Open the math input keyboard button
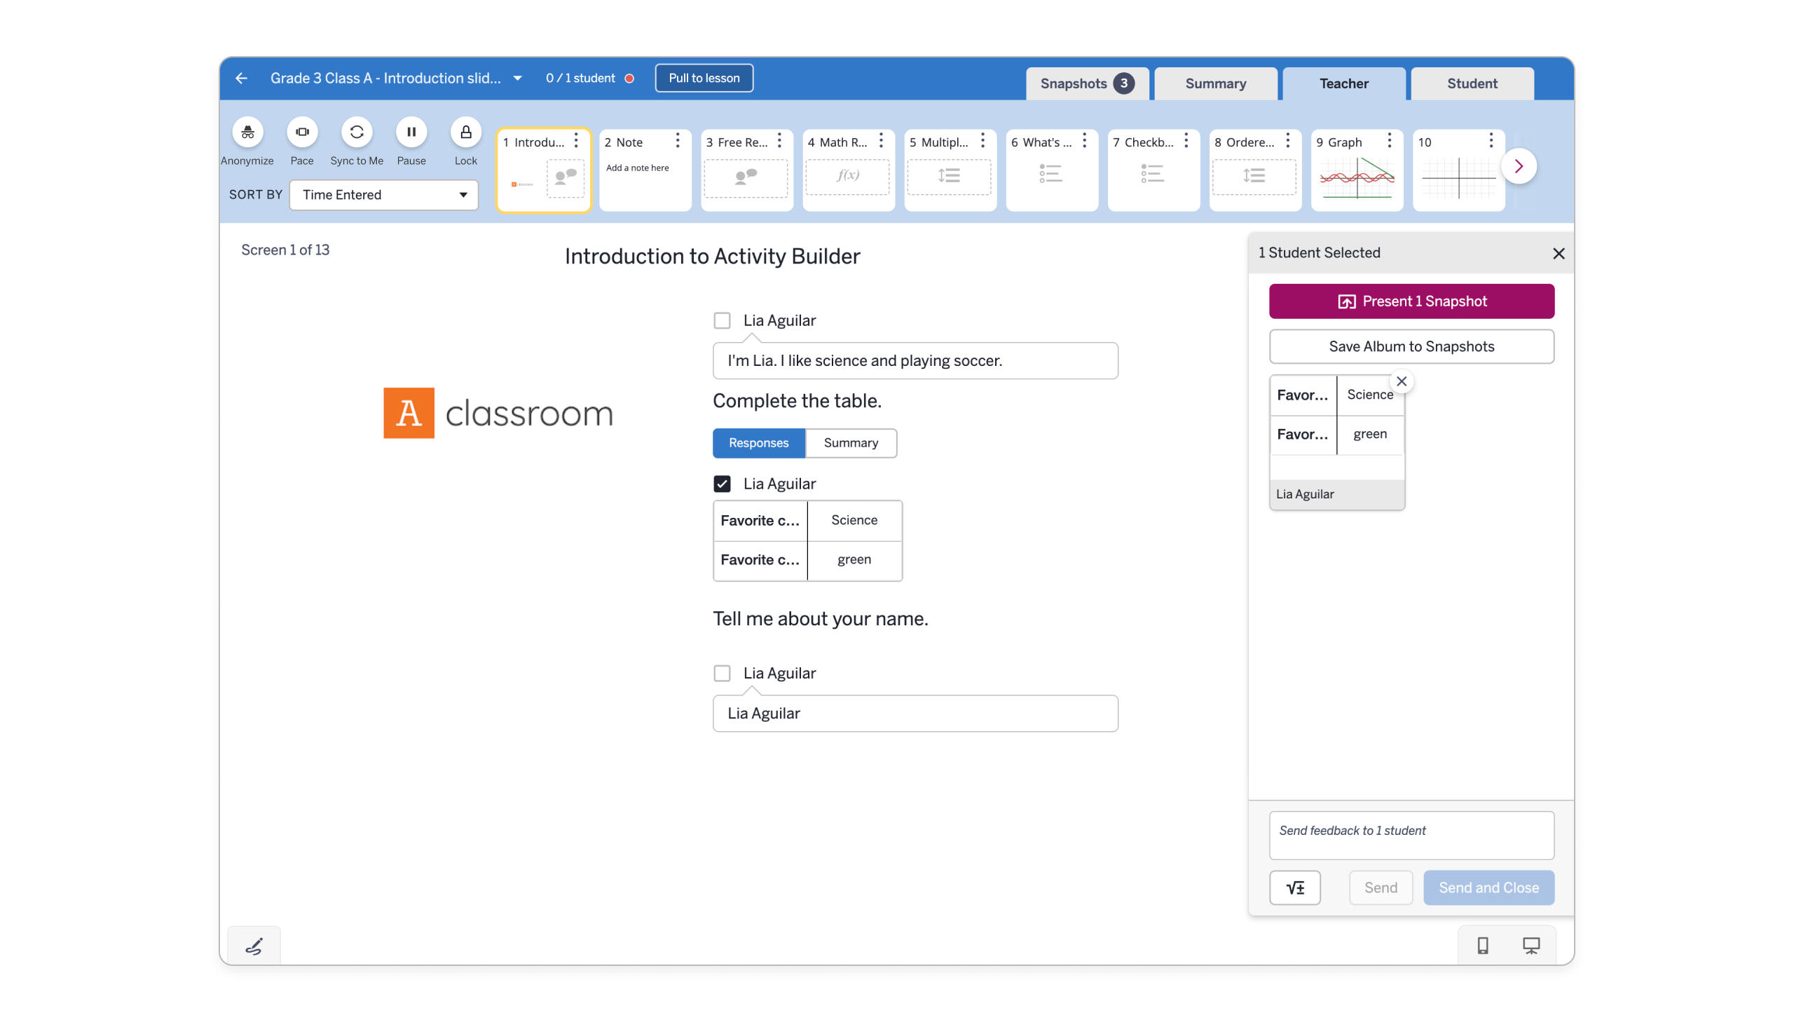The height and width of the screenshot is (1022, 1794). (x=1294, y=887)
